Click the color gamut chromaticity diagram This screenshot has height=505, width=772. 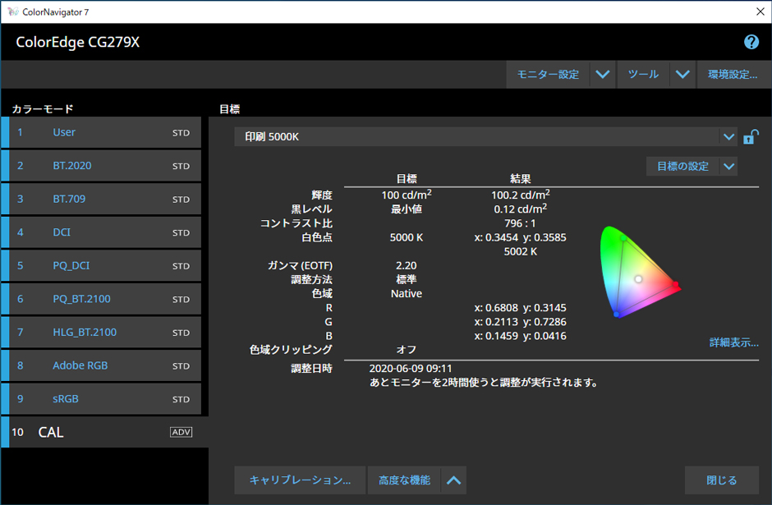click(639, 272)
